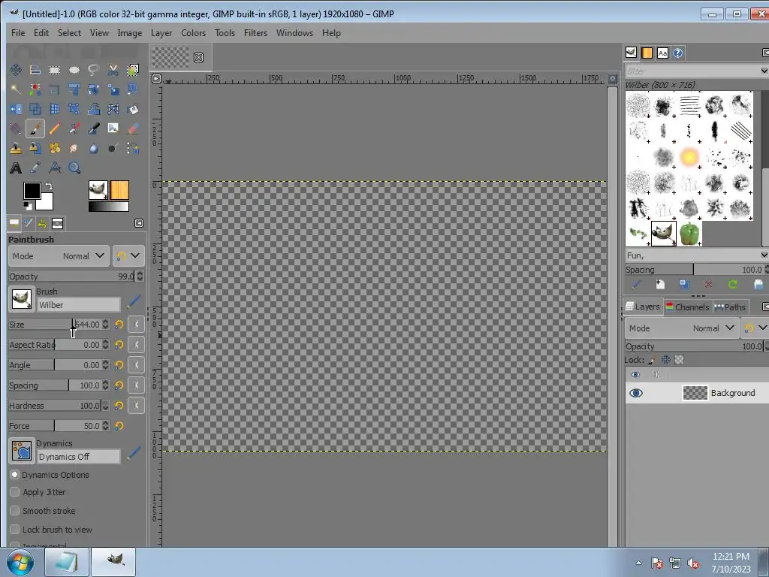Viewport: 769px width, 577px height.
Task: Open the Dynamics Off selector button
Action: click(22, 451)
